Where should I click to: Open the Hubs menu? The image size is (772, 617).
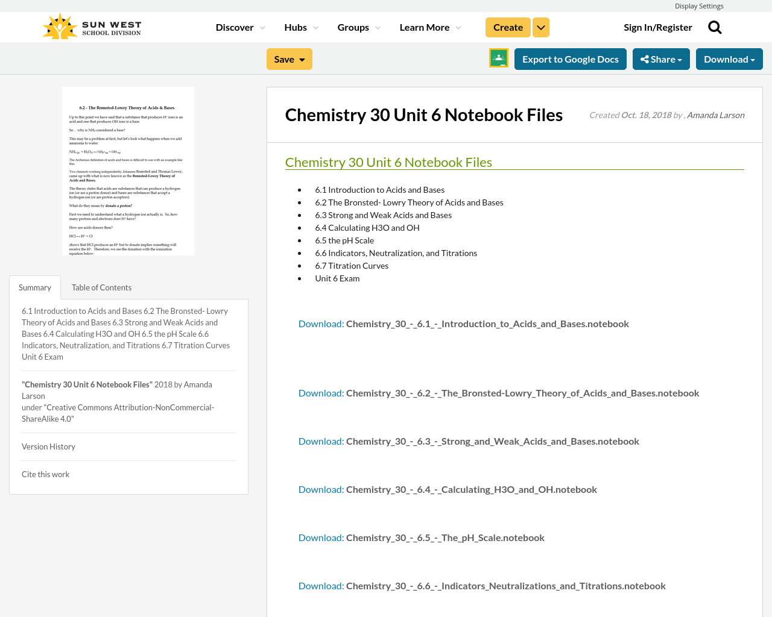click(x=300, y=27)
